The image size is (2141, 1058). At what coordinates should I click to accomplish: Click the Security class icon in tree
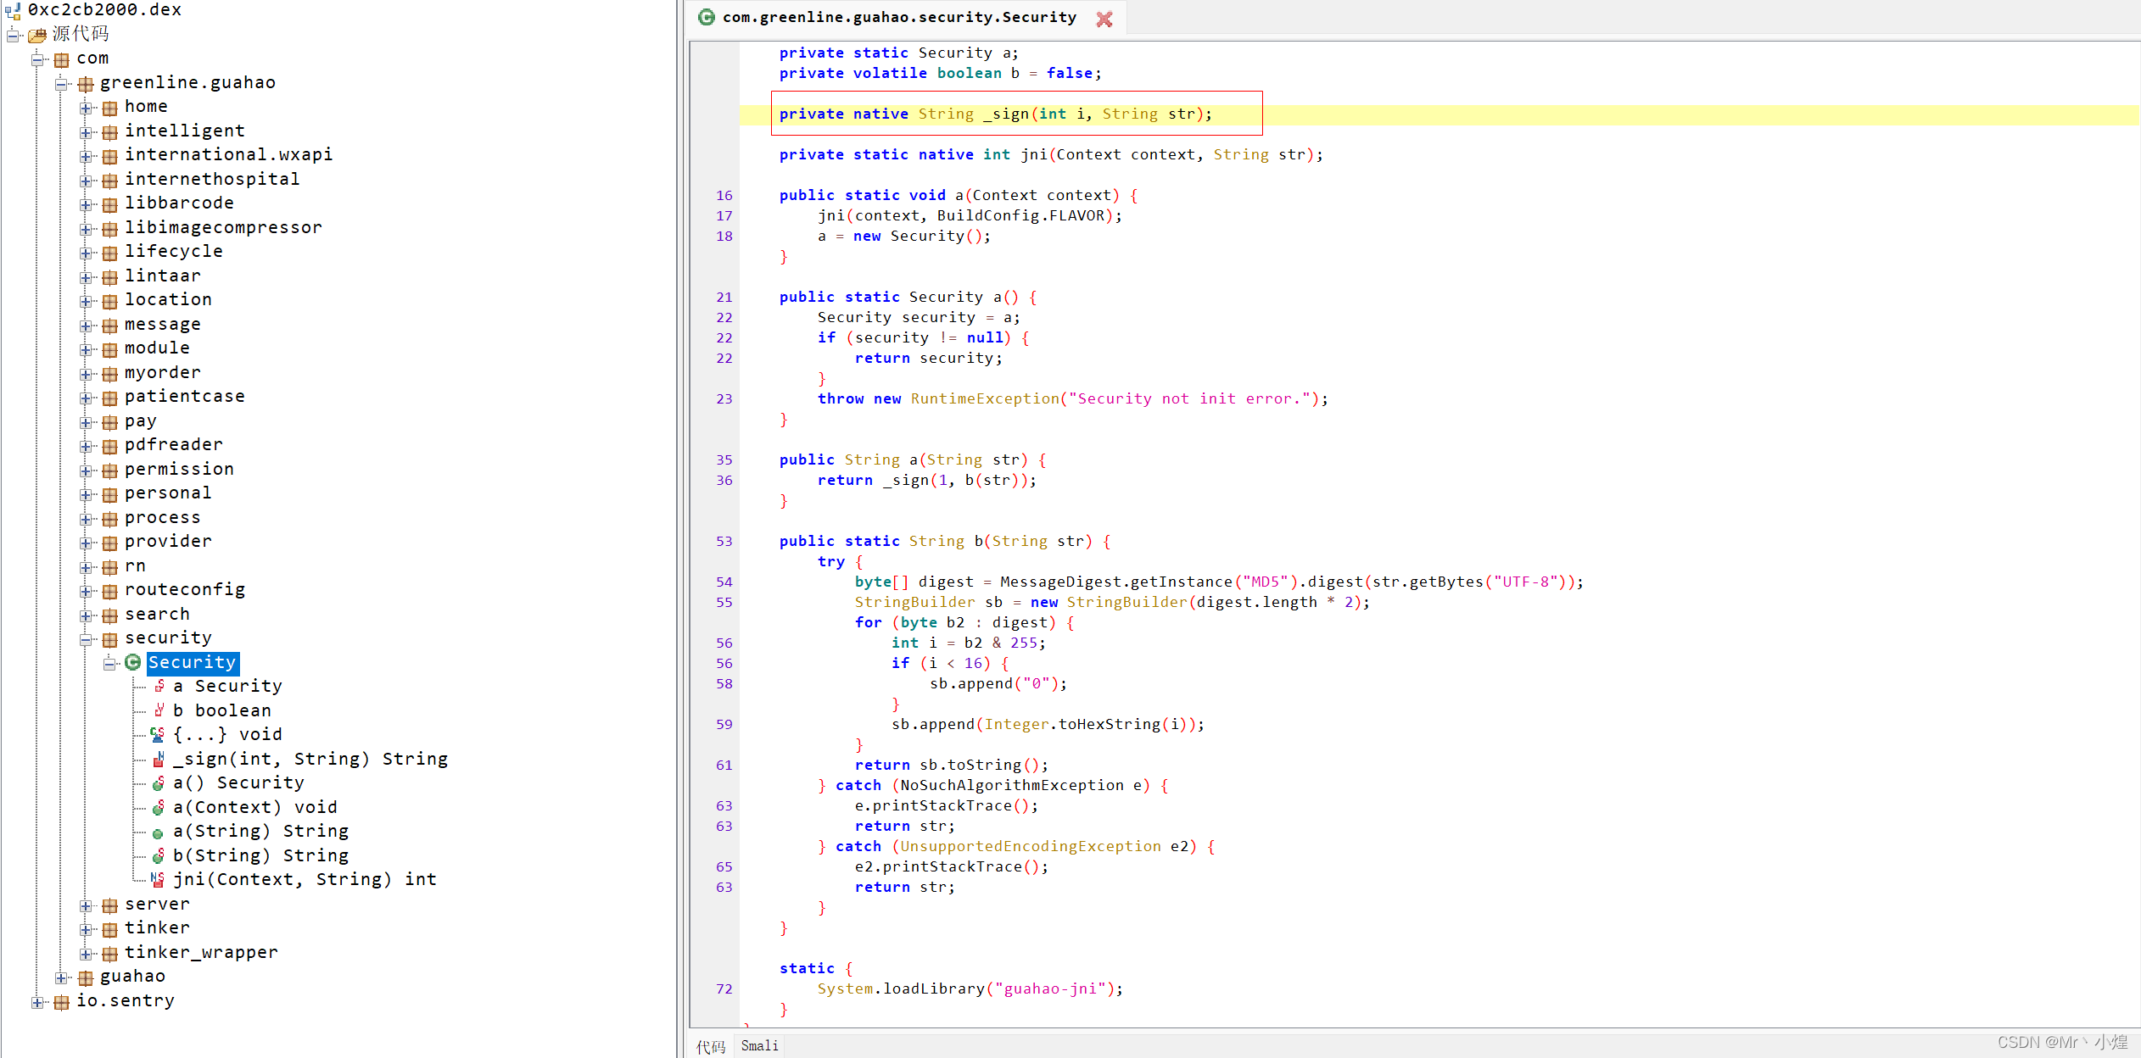(x=133, y=662)
